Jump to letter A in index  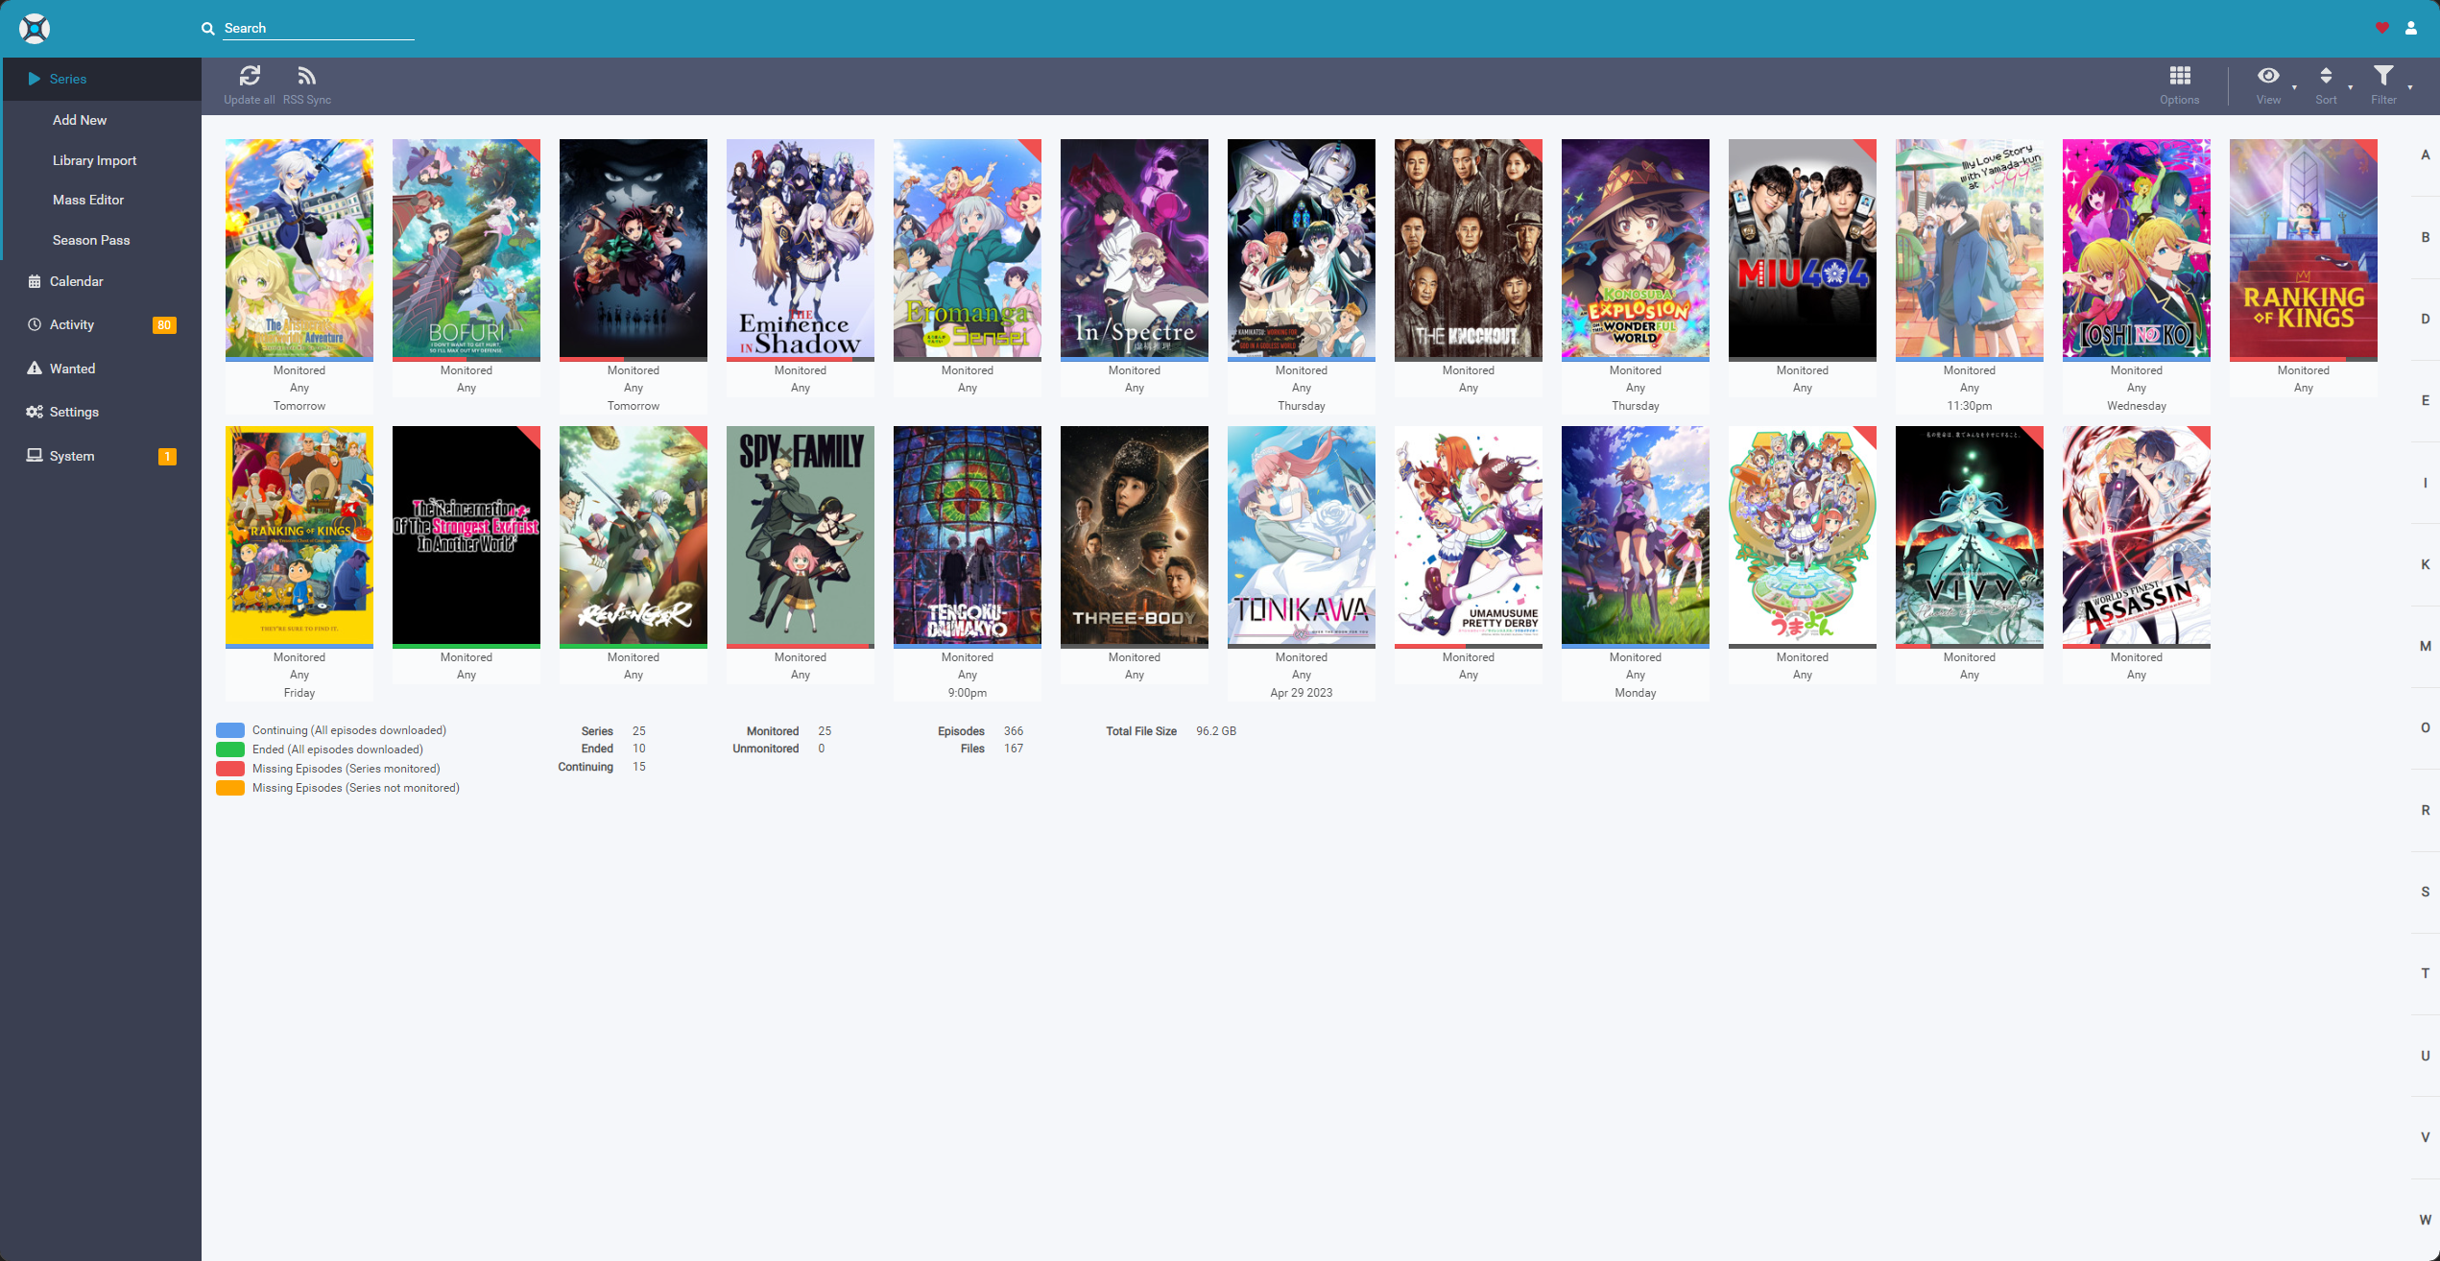pos(2426,155)
